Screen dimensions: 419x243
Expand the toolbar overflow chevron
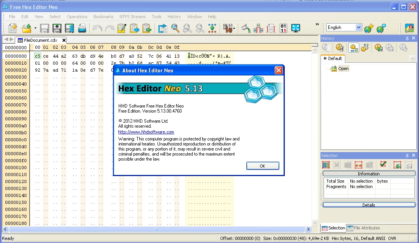(x=317, y=24)
